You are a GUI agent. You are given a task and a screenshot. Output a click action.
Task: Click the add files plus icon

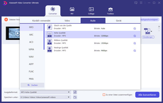6,20
